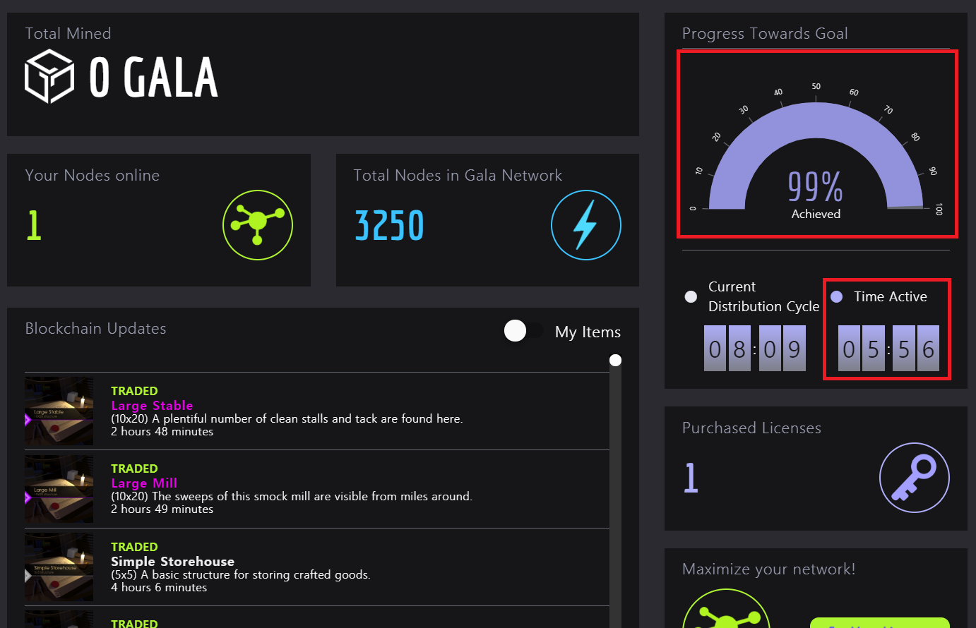Click the 3250 total nodes value
This screenshot has height=628, width=976.
tap(389, 226)
